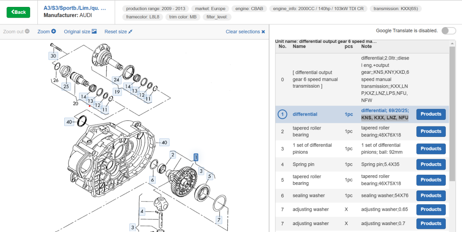Open Products for tapered roller bearing 46X75X18
The height and width of the screenshot is (232, 462).
431,180
